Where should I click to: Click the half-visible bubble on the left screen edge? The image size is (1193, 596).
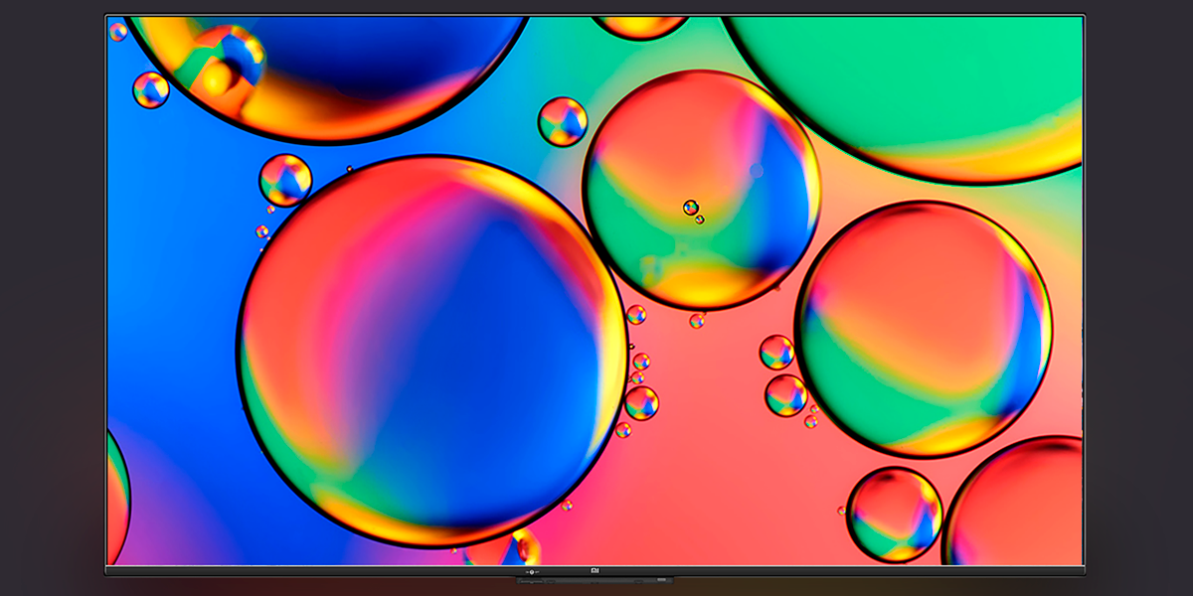pyautogui.click(x=116, y=497)
